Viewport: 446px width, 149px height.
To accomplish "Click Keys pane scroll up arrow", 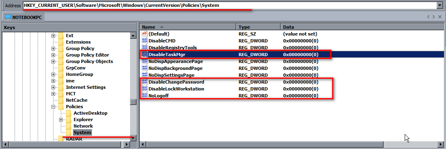I will point(133,36).
